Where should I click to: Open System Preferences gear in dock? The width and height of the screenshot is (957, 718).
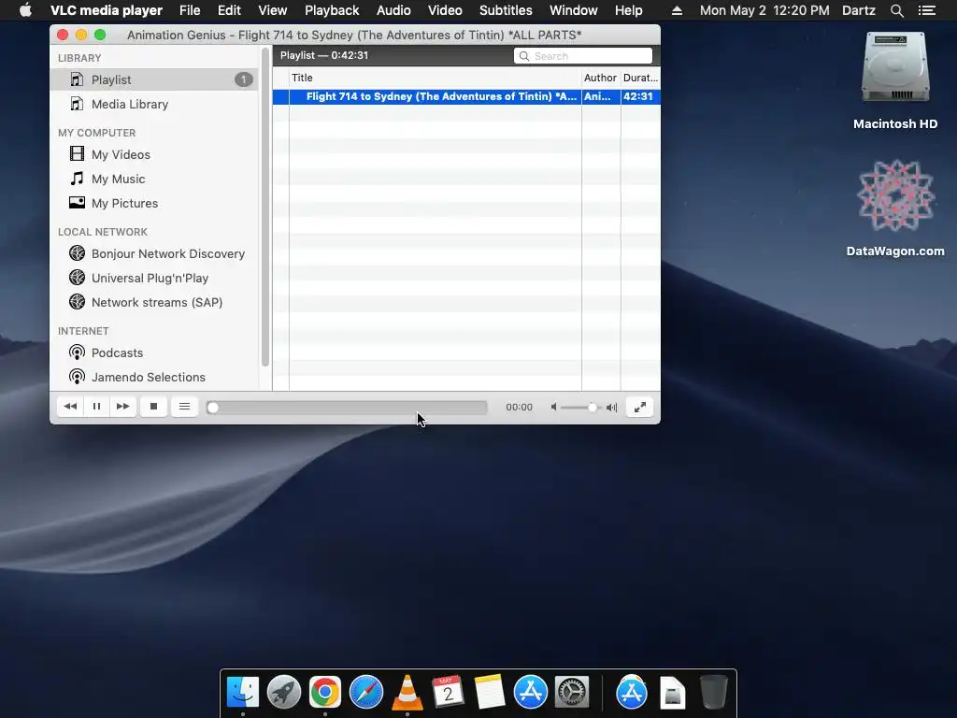tap(572, 692)
